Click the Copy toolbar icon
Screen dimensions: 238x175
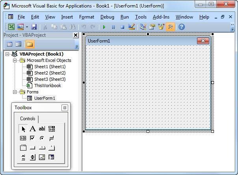[54, 27]
